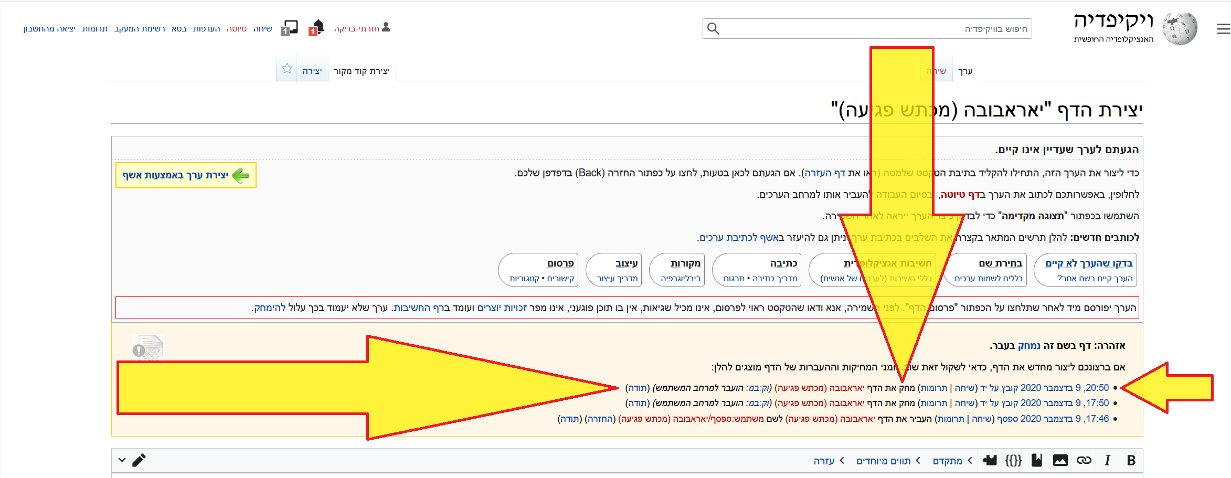The height and width of the screenshot is (478, 1231).
Task: Click the star to watch this page
Action: (287, 69)
